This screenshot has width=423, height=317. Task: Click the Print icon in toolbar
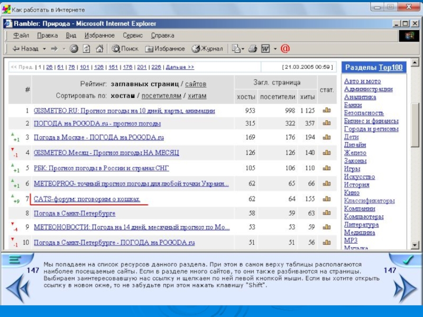[x=252, y=49]
